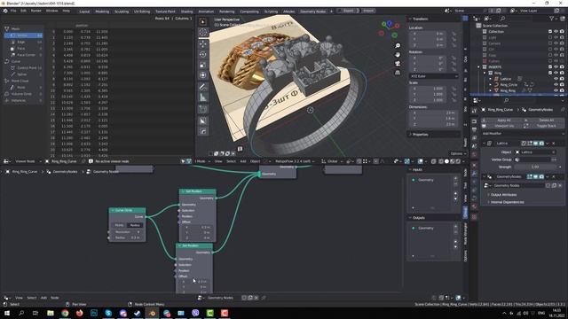Click the viewport pan hand icon
The height and width of the screenshot is (319, 568).
click(398, 55)
